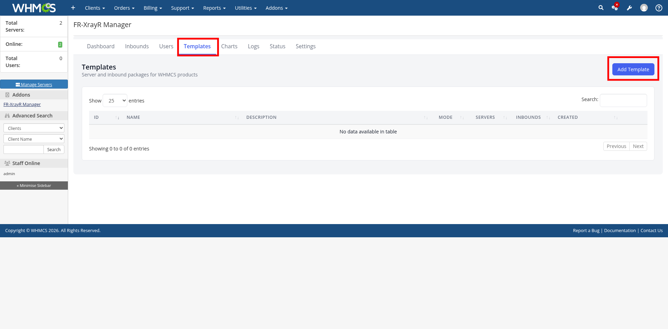Open the help question mark icon
The width and height of the screenshot is (668, 329).
click(659, 8)
